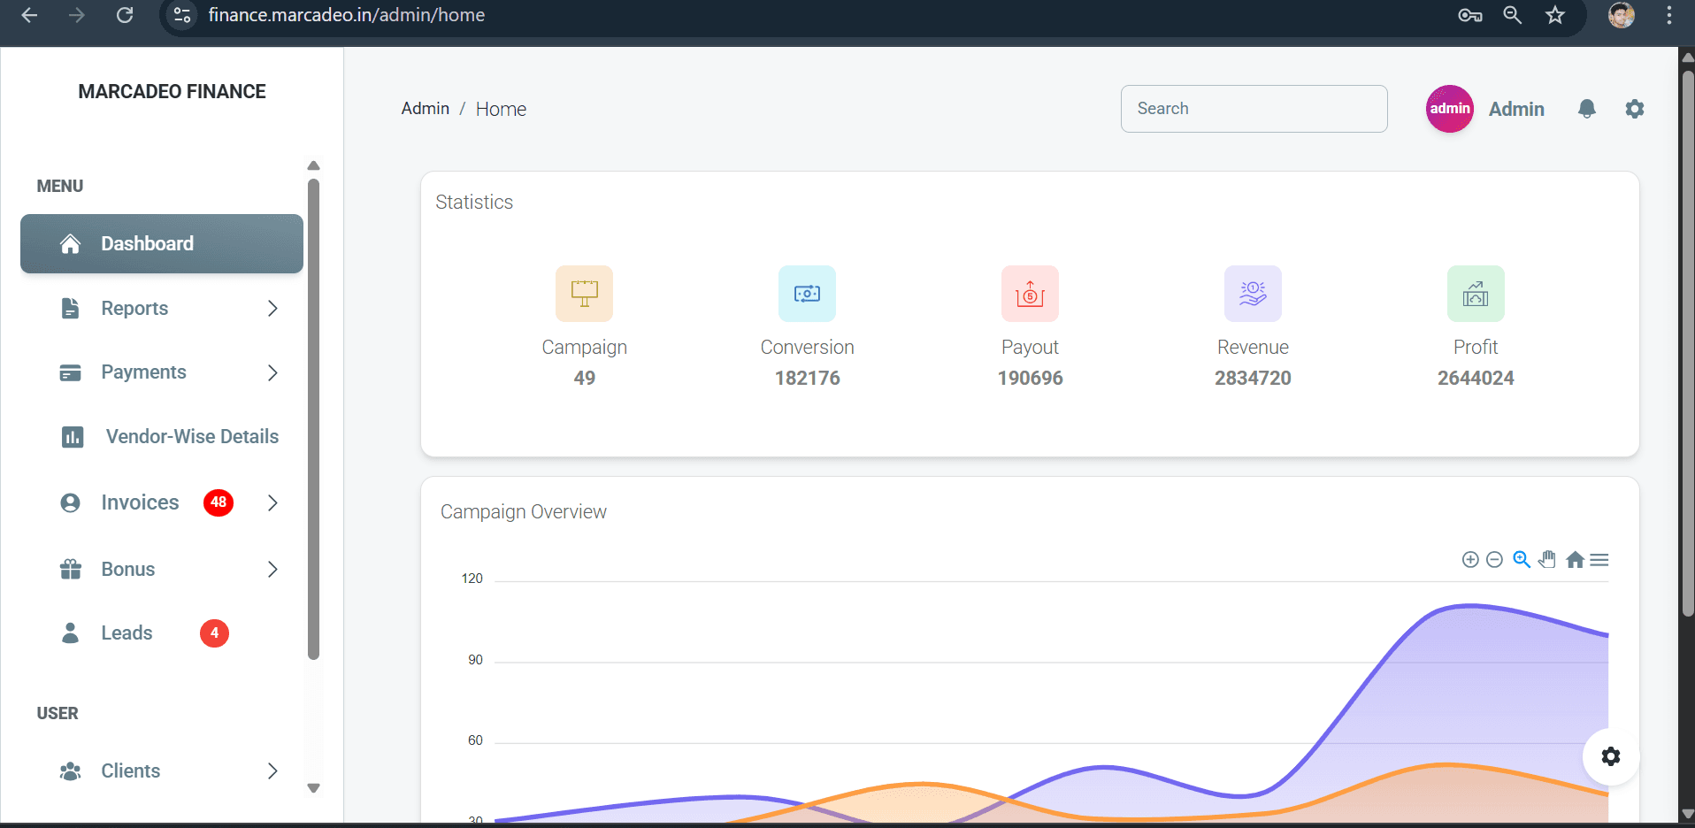Open the chart export menu

click(1600, 560)
